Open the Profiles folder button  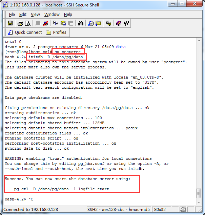click(x=56, y=33)
